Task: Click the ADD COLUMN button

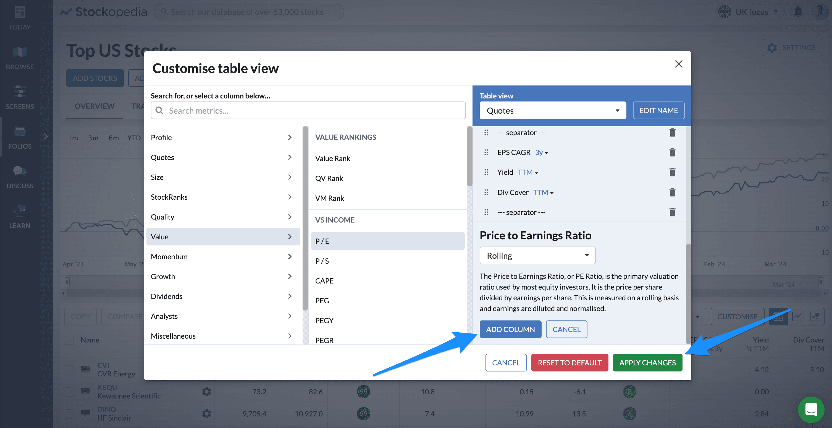Action: 510,329
